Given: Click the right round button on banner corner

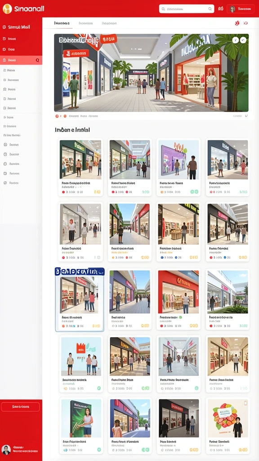Looking at the screenshot, I should pyautogui.click(x=243, y=40).
